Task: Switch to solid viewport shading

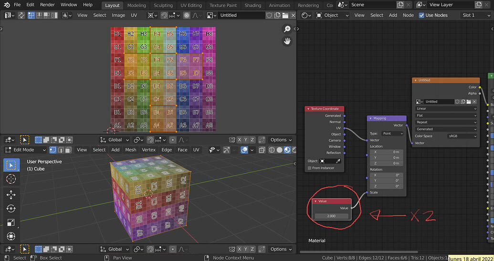Action: coord(280,150)
